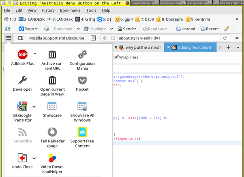The image size is (244, 177).
Task: Click the about:stylish-edit URL field
Action: (x=166, y=38)
